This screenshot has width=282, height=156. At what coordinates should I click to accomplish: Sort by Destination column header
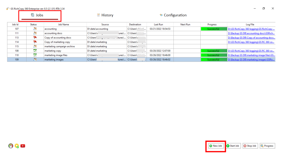click(x=137, y=25)
